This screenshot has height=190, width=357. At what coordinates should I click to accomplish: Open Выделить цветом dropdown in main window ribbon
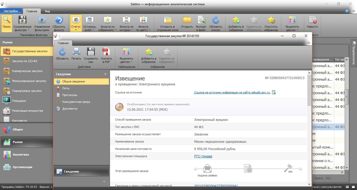(x=292, y=23)
